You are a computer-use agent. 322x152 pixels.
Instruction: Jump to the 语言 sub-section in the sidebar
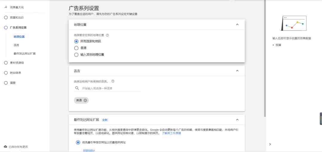16,45
